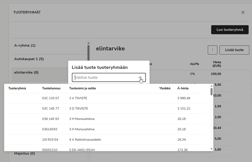
Task: Click the Á-hinta column header
Action: 183,88
